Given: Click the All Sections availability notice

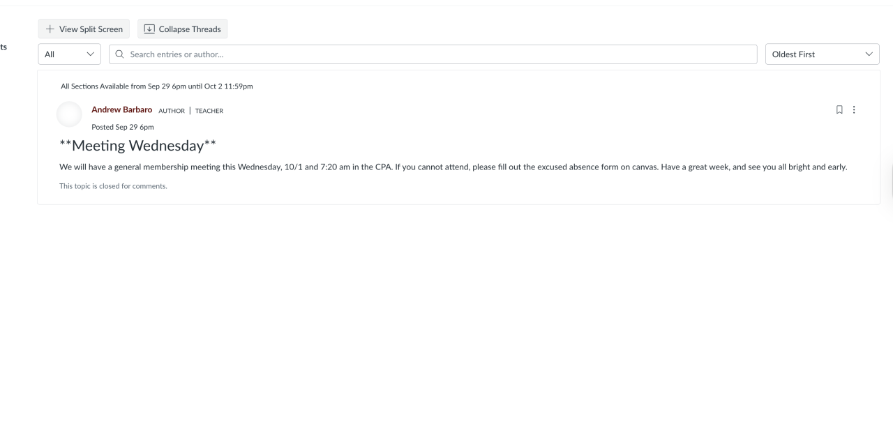Looking at the screenshot, I should coord(156,86).
